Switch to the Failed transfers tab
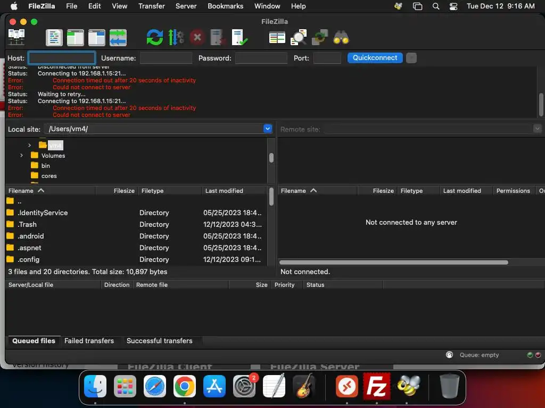The image size is (545, 408). point(89,341)
